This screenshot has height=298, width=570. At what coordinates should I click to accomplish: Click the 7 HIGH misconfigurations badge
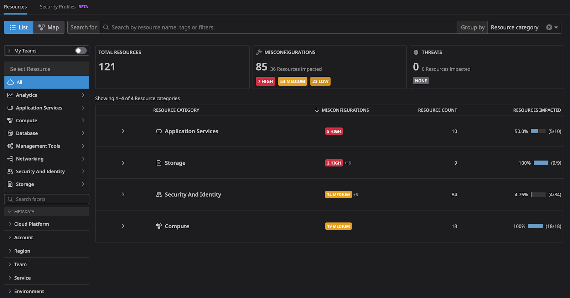[x=265, y=81]
